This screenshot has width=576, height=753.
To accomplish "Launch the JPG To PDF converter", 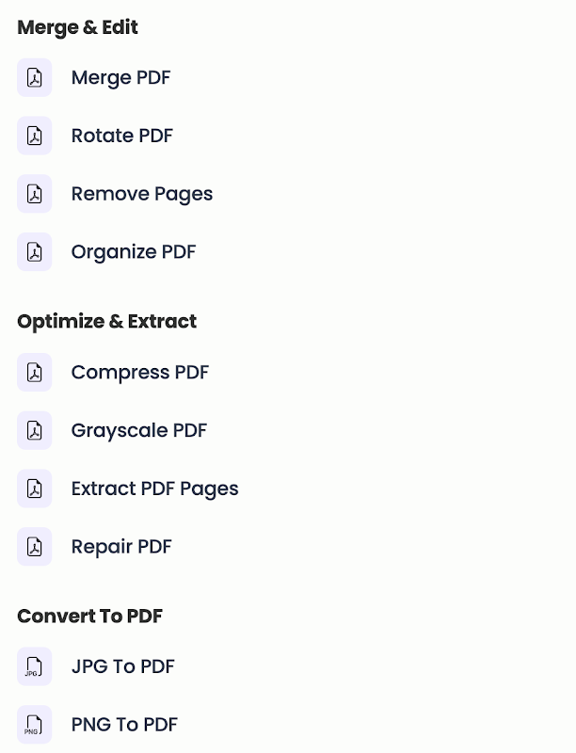I will point(122,667).
